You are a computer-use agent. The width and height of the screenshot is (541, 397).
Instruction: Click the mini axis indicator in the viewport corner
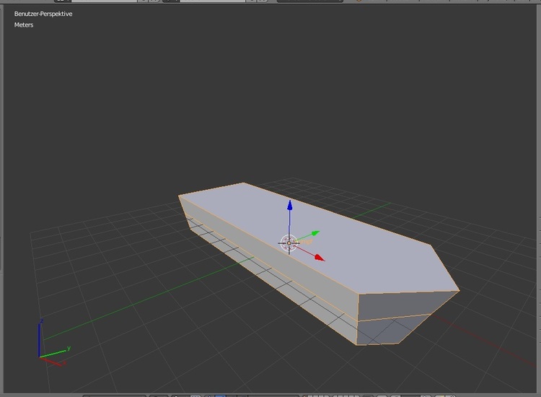[x=53, y=342]
